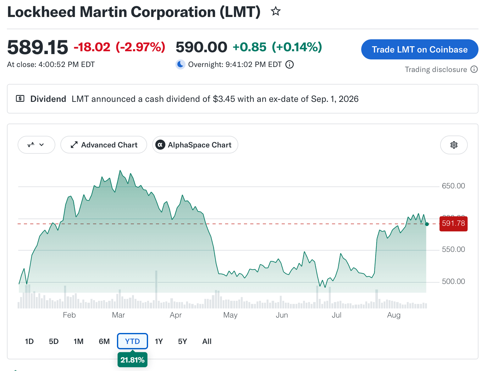The image size is (481, 371).
Task: Click the 550.00 axis label
Action: pos(453,249)
